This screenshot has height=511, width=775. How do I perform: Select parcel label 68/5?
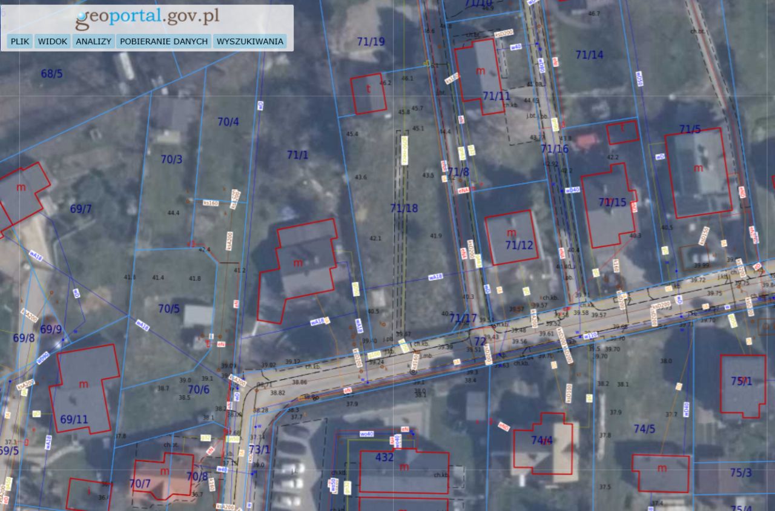(52, 74)
